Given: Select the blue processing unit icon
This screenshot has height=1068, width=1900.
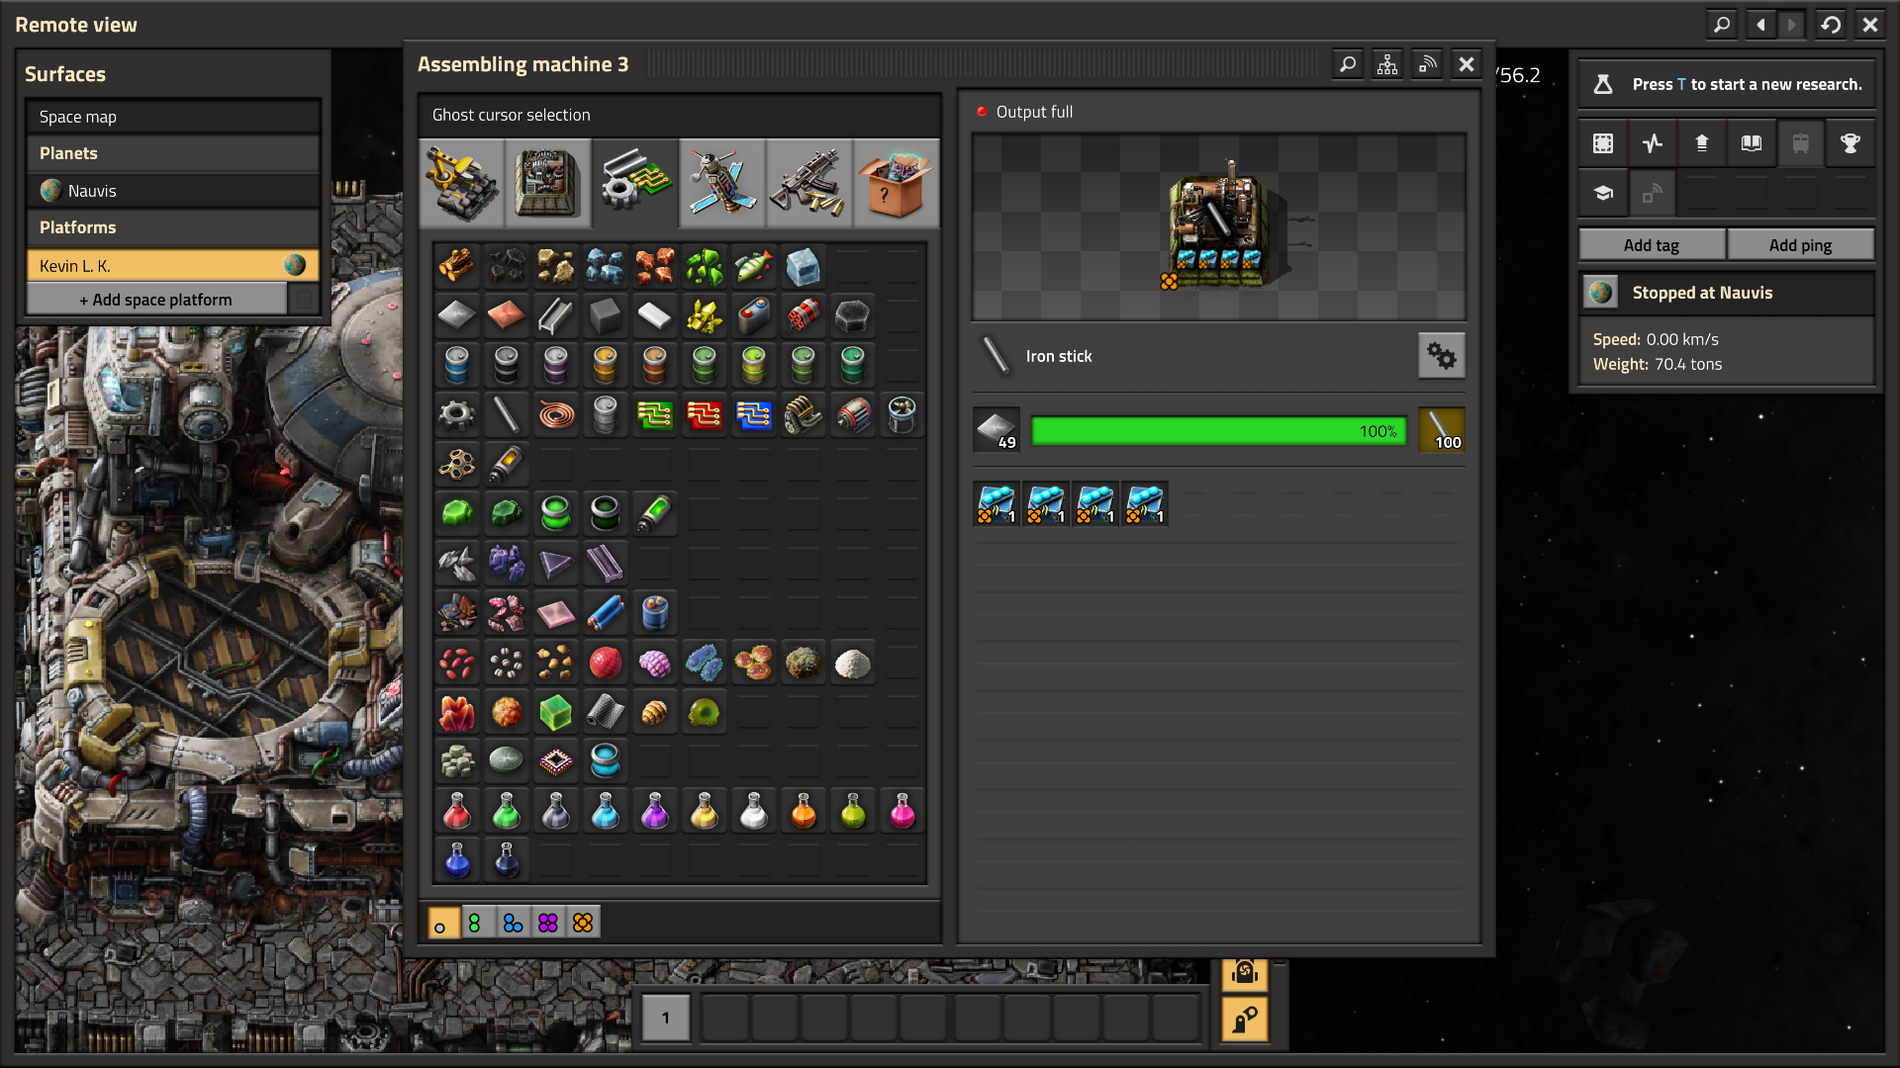Looking at the screenshot, I should [754, 414].
